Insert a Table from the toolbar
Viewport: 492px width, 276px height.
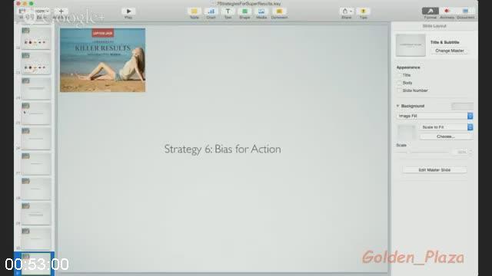(x=194, y=11)
